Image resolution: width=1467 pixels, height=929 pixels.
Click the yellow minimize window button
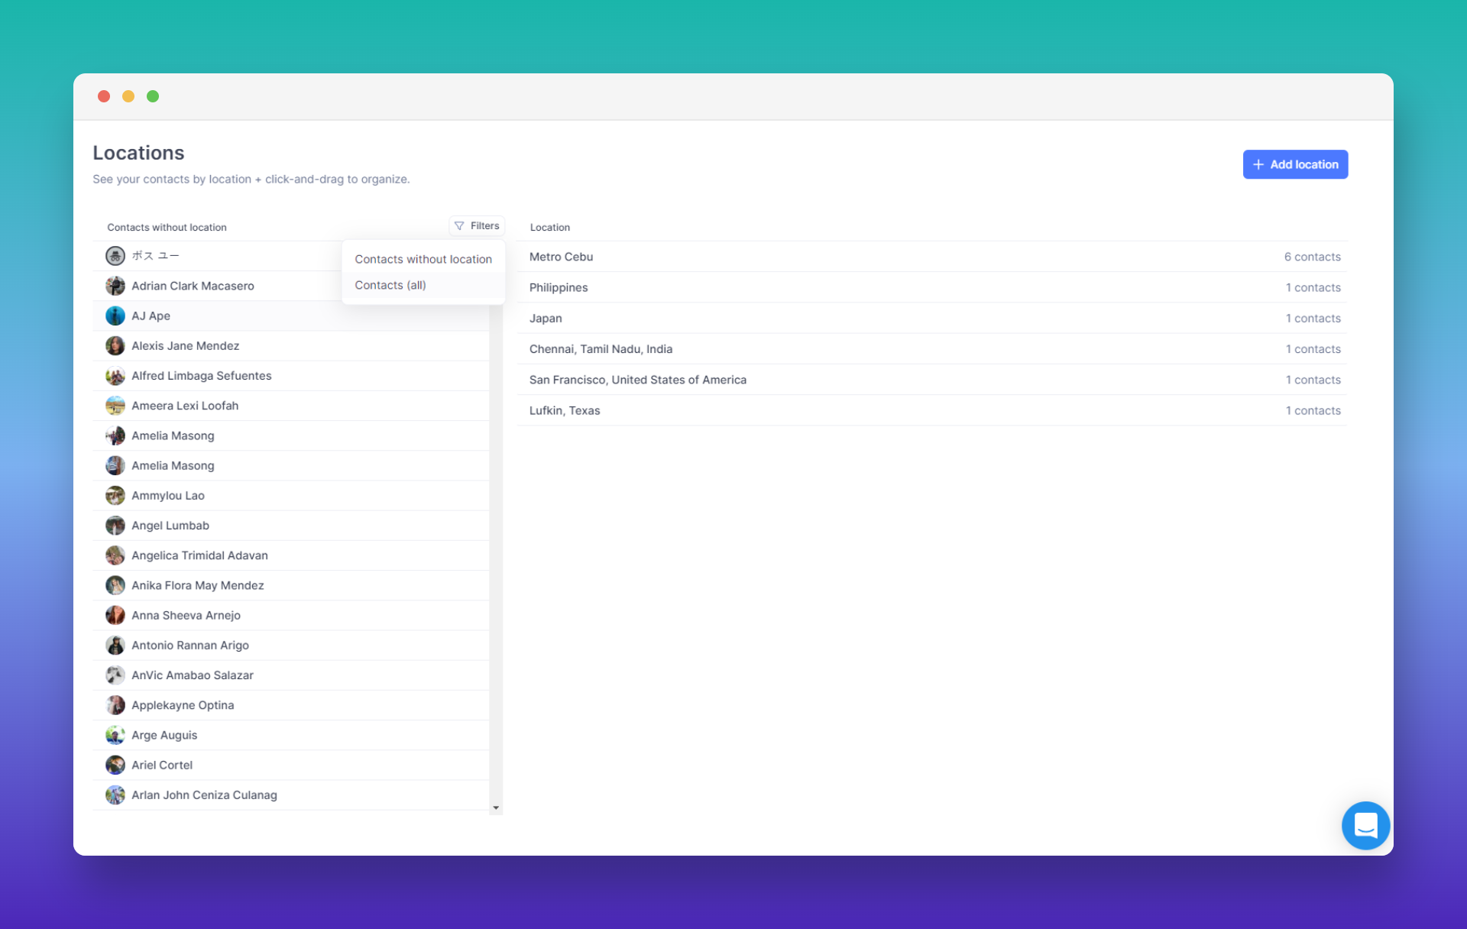coord(128,96)
